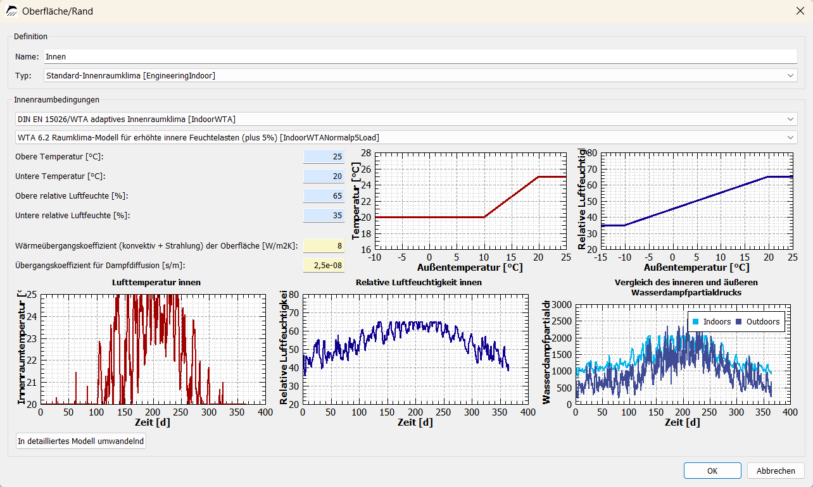Click the 'Untere Temperatur [°C]:' label
This screenshot has height=487, width=813.
point(60,176)
